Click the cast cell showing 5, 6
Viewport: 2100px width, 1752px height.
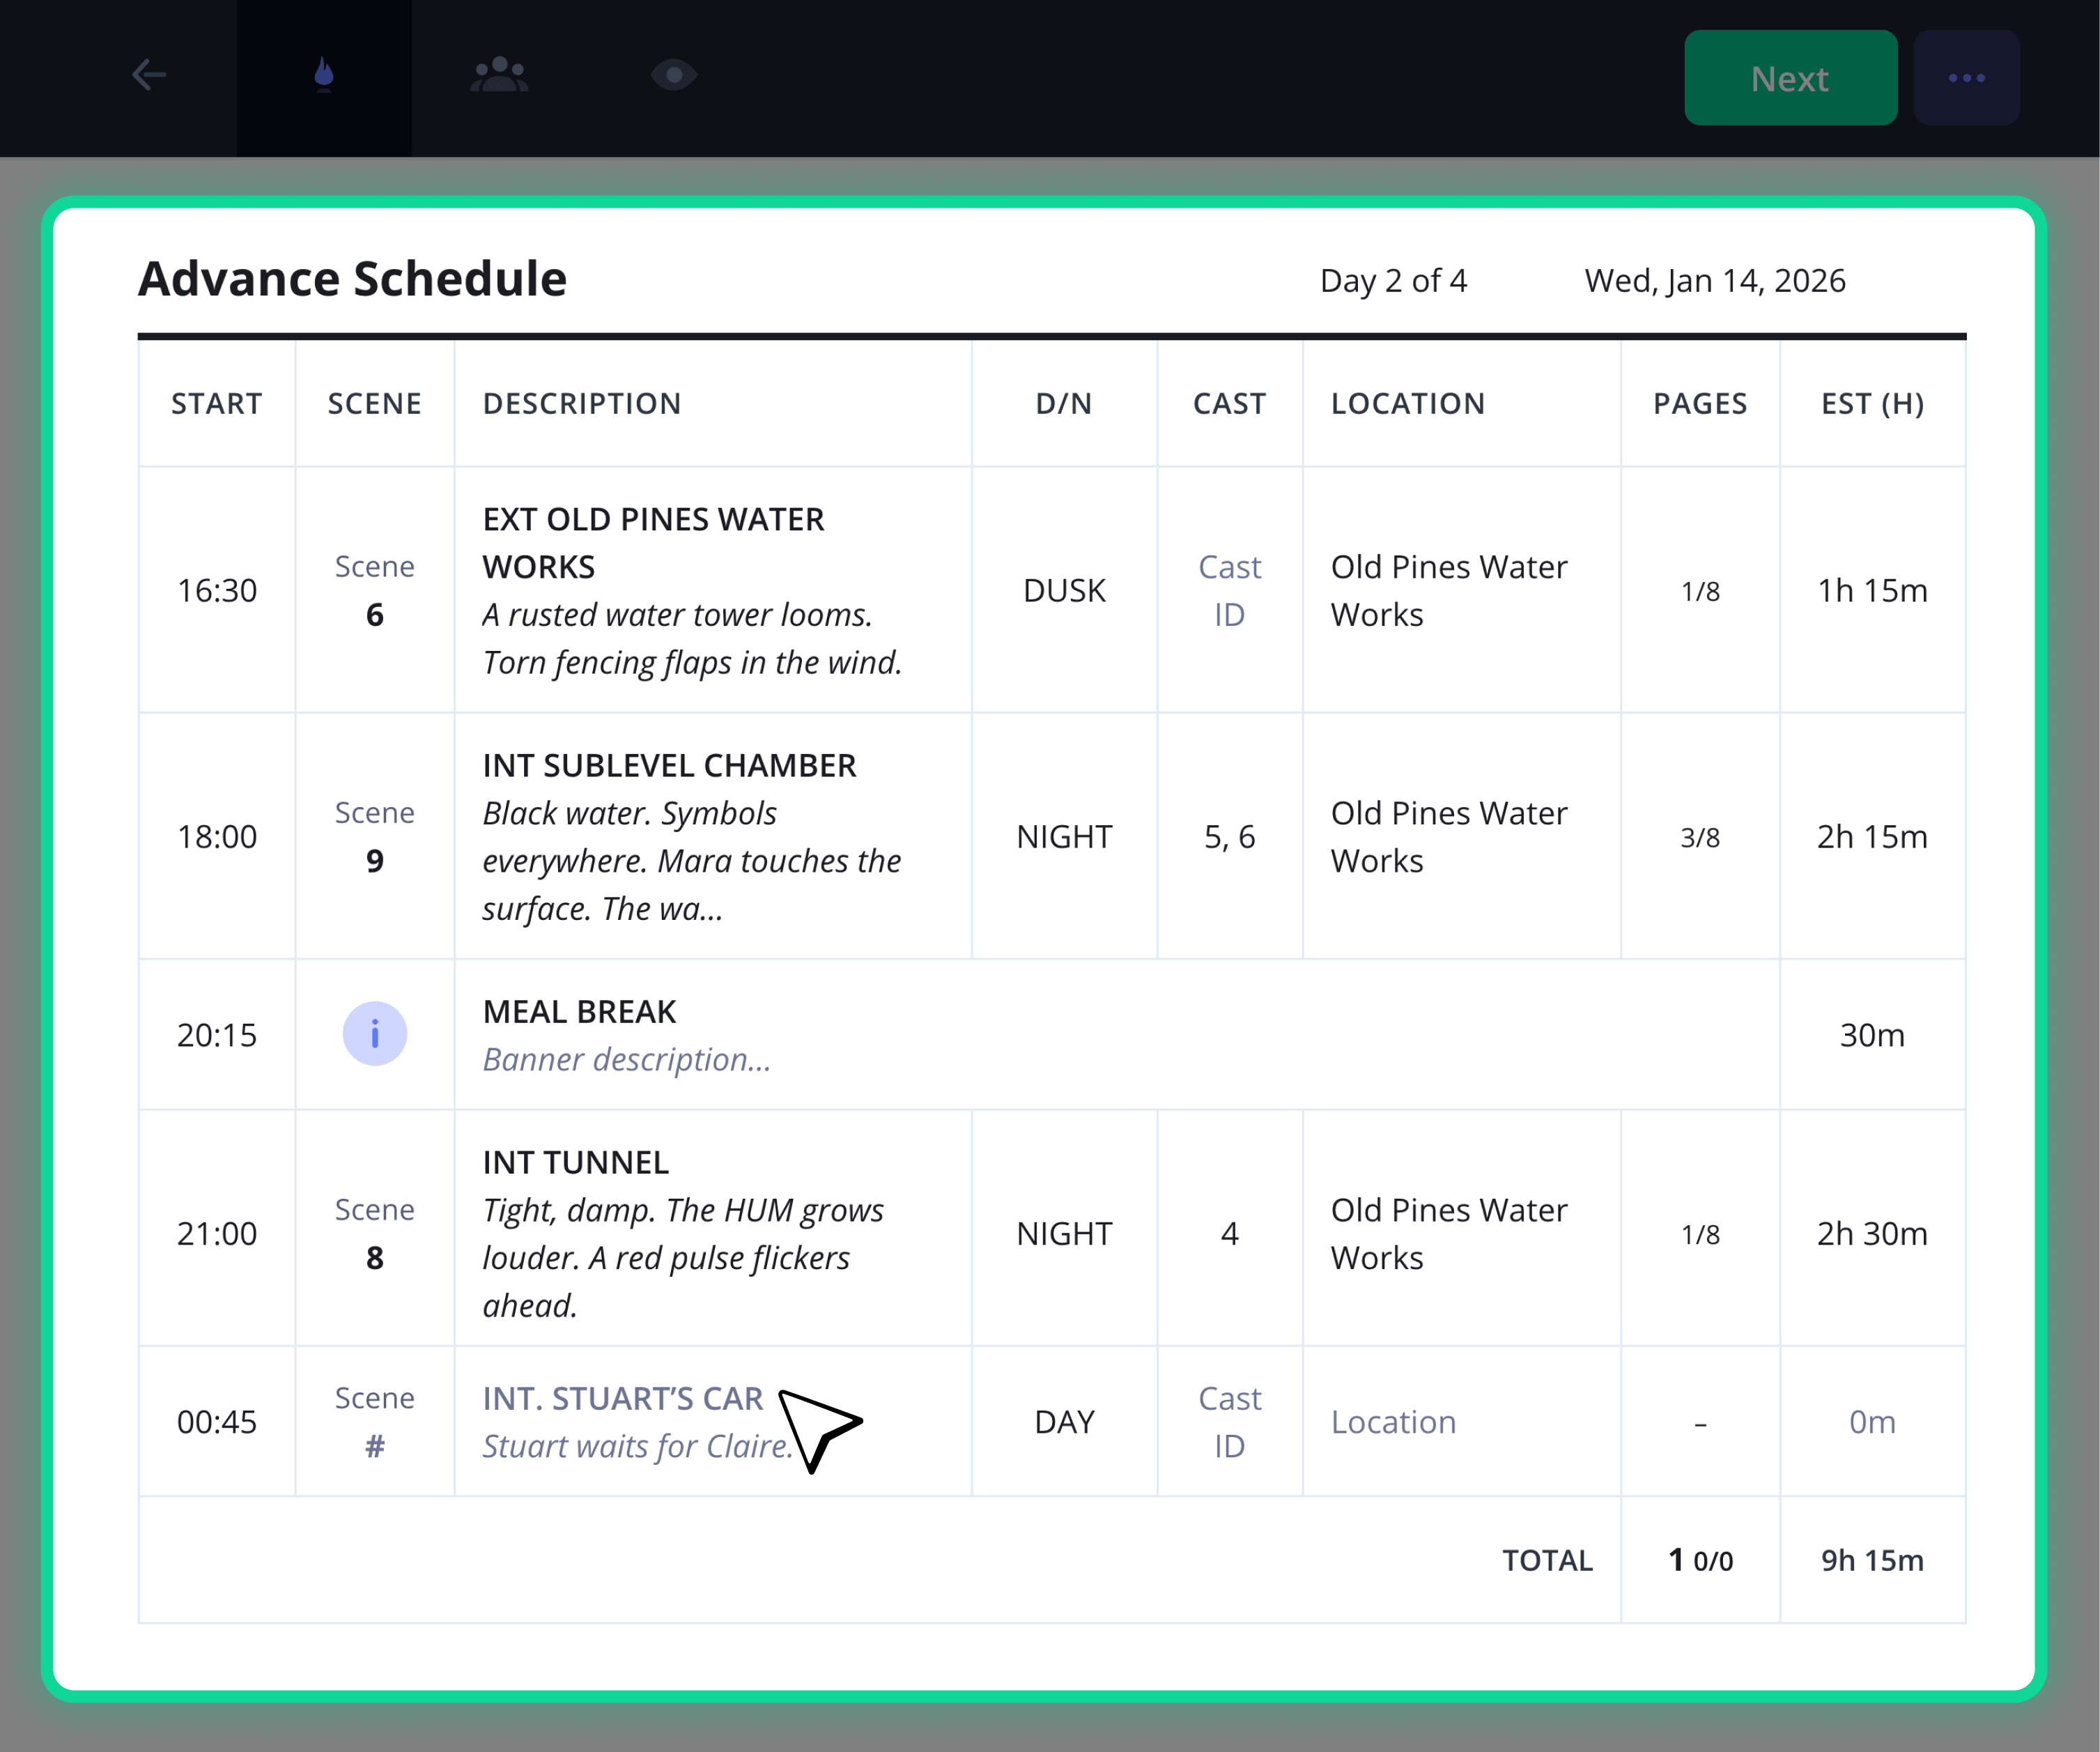pyautogui.click(x=1229, y=836)
